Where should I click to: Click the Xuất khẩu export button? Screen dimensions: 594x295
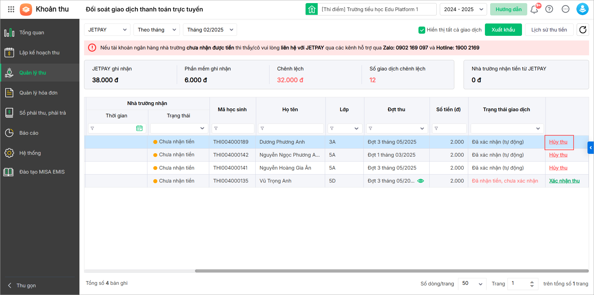(x=503, y=30)
